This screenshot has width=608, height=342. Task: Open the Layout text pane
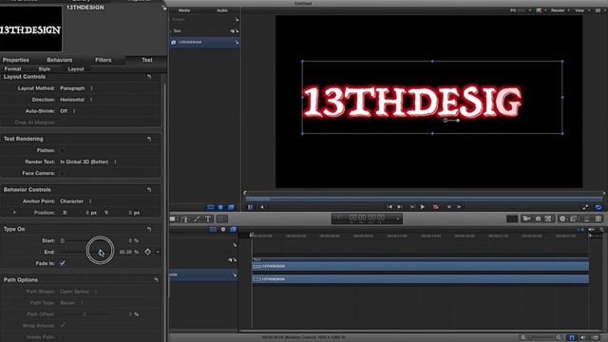coord(76,68)
